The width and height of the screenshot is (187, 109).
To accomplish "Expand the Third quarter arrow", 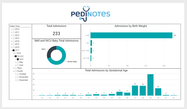I will (13, 68).
